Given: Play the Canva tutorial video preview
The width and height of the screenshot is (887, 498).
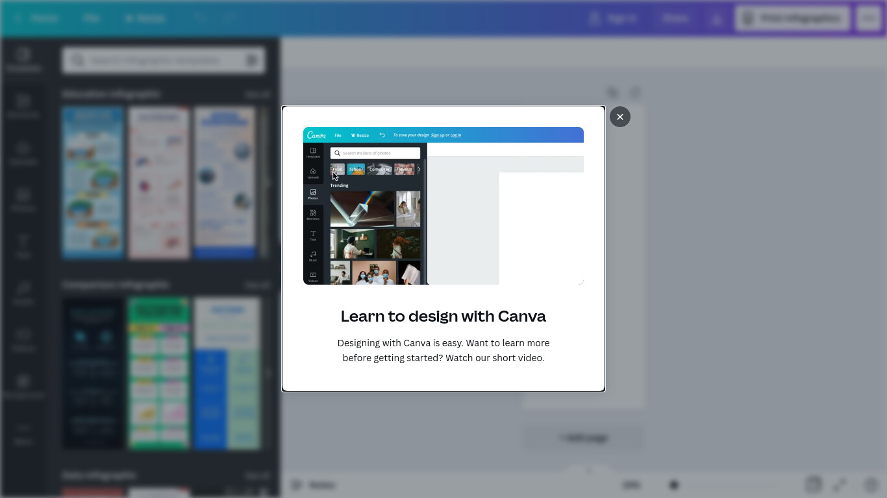Looking at the screenshot, I should point(443,206).
